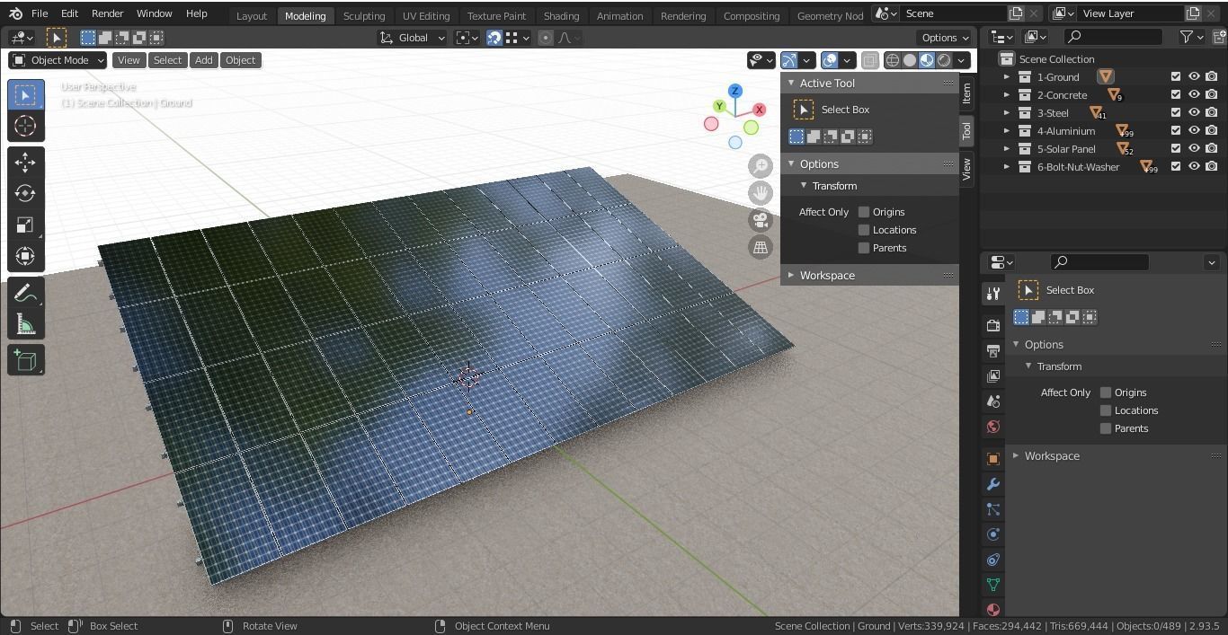1228x635 pixels.
Task: Expand the 1-Ground collection tree
Action: 1007,77
